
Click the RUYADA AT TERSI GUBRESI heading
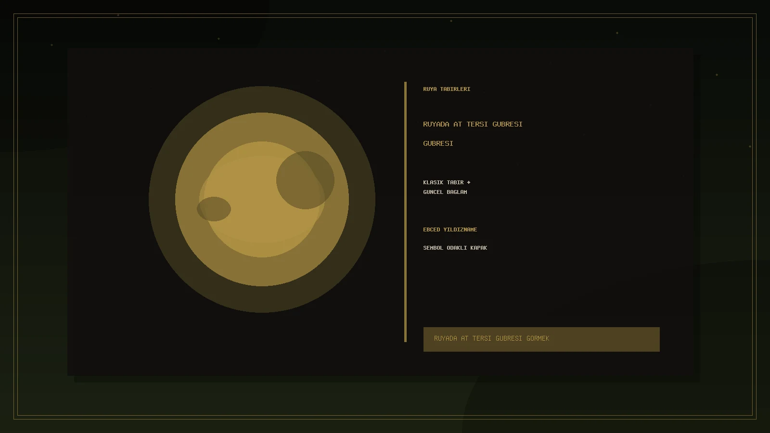[473, 124]
